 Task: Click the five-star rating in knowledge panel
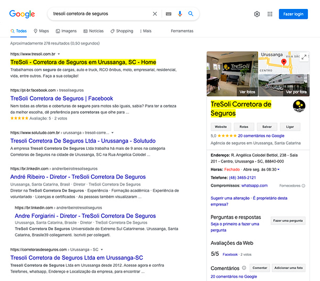click(x=227, y=136)
